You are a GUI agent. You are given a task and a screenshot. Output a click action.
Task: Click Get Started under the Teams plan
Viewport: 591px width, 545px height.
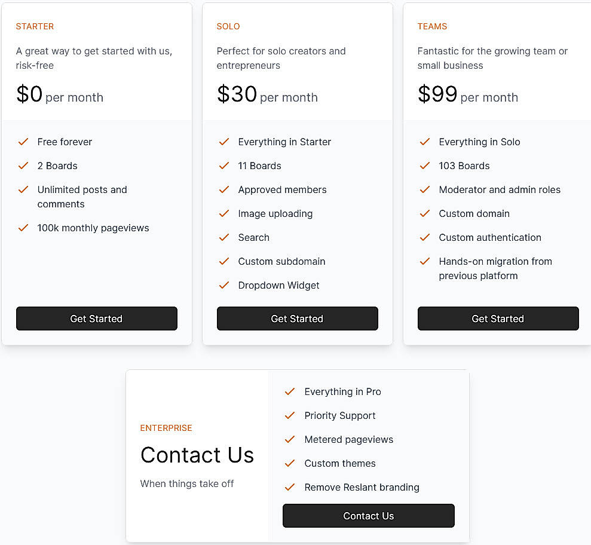(x=498, y=319)
